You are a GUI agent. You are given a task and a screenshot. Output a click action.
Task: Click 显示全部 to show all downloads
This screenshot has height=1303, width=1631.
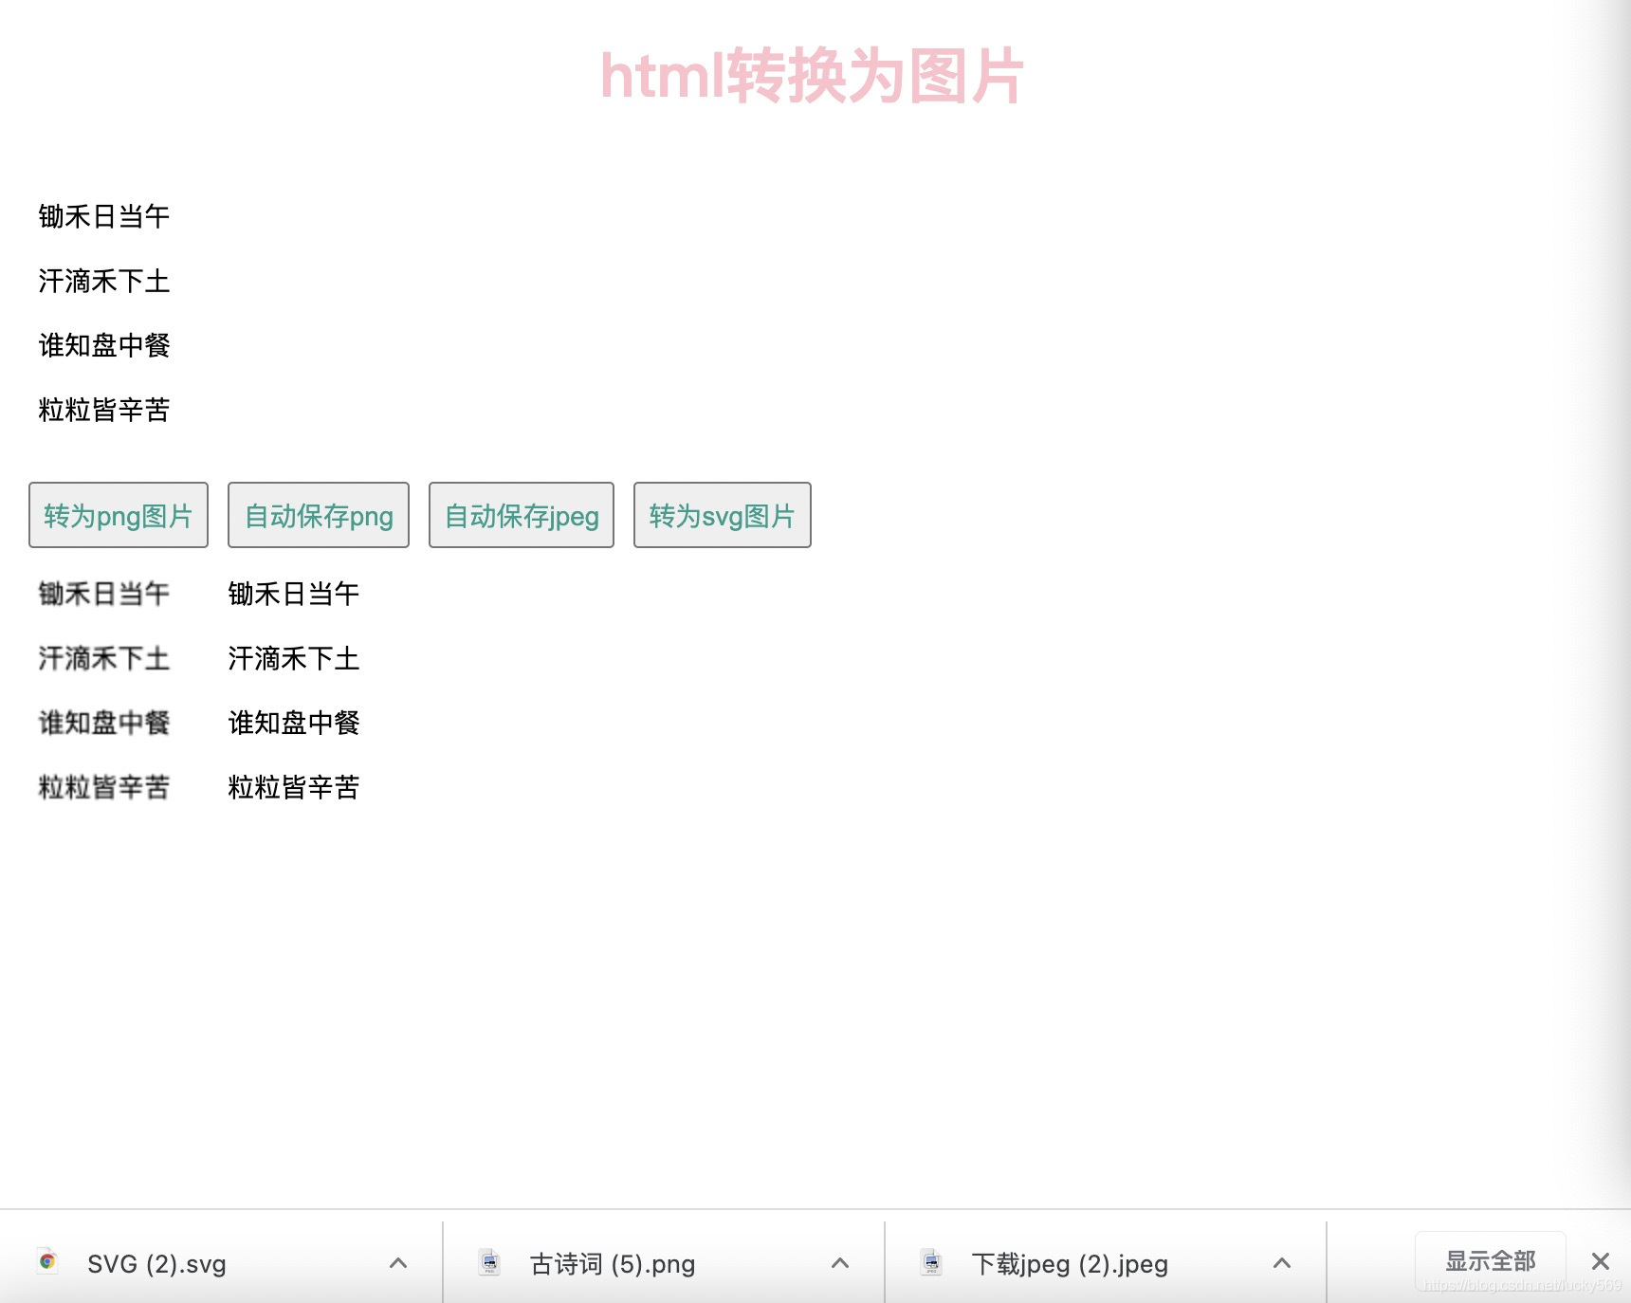click(x=1491, y=1261)
